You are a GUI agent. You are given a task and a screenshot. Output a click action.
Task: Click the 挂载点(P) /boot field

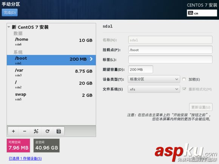pyautogui.click(x=170, y=50)
